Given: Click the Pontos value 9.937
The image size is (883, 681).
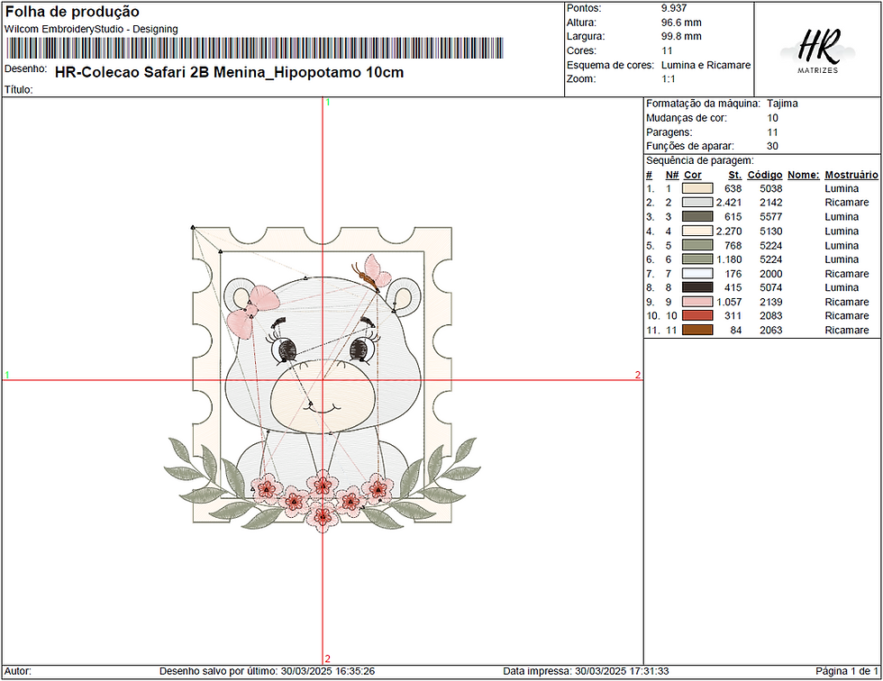Looking at the screenshot, I should coord(674,8).
